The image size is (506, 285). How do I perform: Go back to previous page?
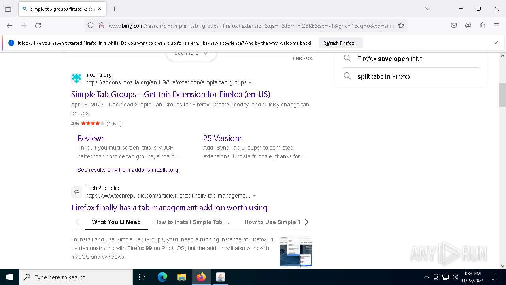pyautogui.click(x=9, y=26)
